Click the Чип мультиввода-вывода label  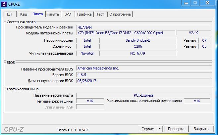(51, 53)
